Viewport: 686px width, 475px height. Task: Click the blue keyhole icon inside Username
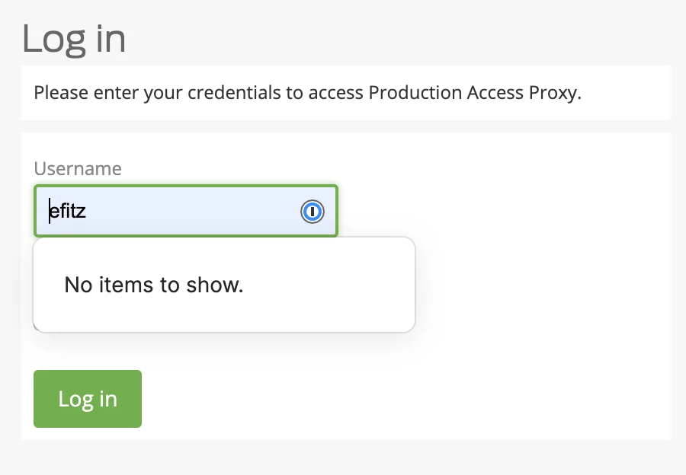(312, 212)
